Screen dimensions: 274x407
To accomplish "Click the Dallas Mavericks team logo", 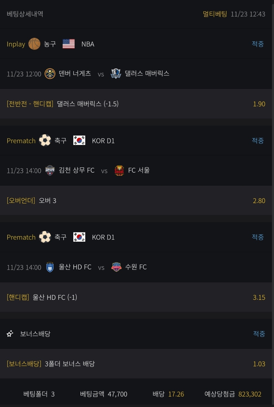I will point(116,74).
